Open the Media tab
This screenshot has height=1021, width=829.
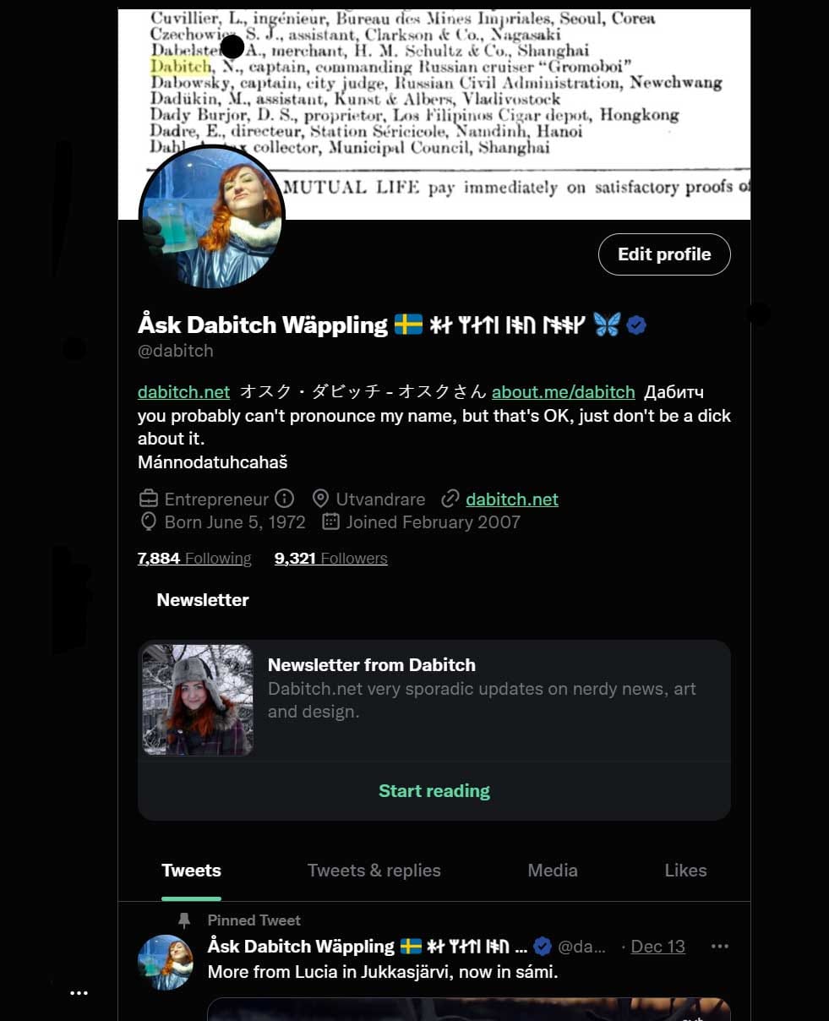553,871
